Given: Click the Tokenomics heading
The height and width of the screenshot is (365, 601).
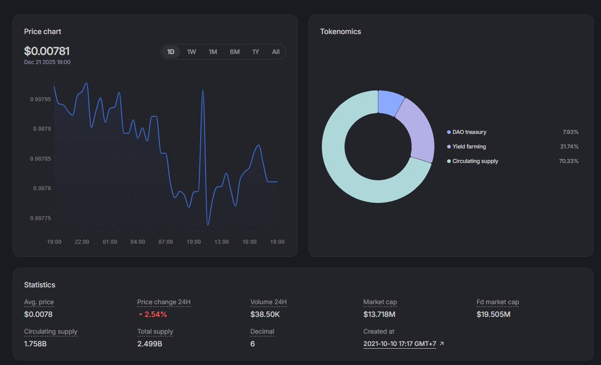Looking at the screenshot, I should (x=341, y=32).
